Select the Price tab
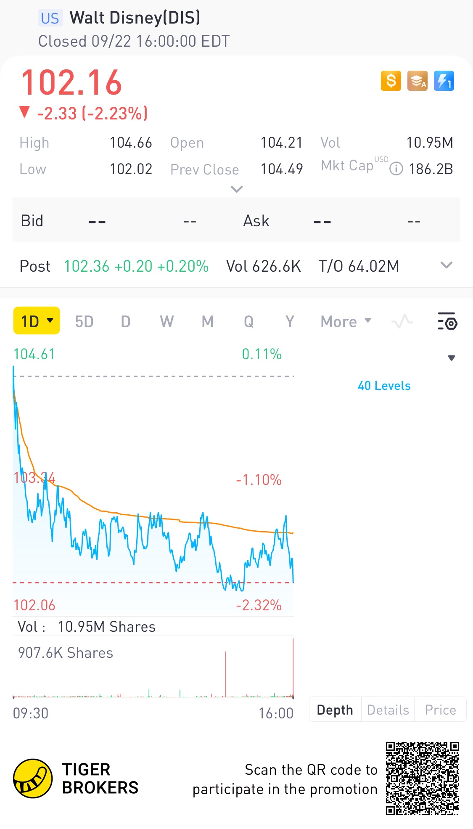The image size is (473, 829). (x=440, y=710)
